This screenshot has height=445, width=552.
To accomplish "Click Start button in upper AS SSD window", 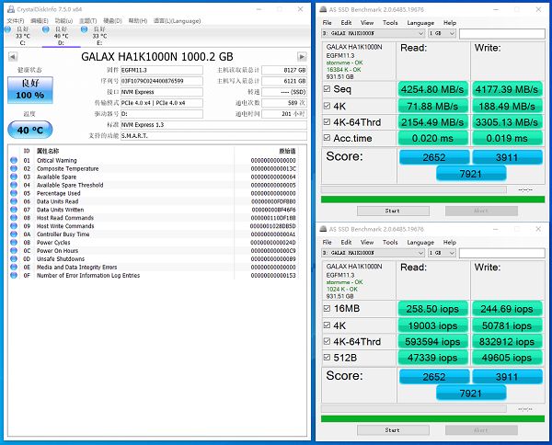I will coord(393,211).
